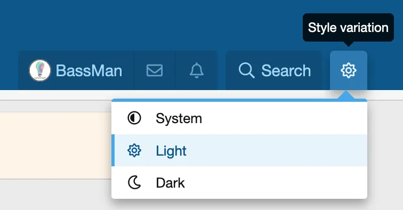Screen dimensions: 403x210
Task: Click the blue selection bar beside Light
Action: click(113, 150)
